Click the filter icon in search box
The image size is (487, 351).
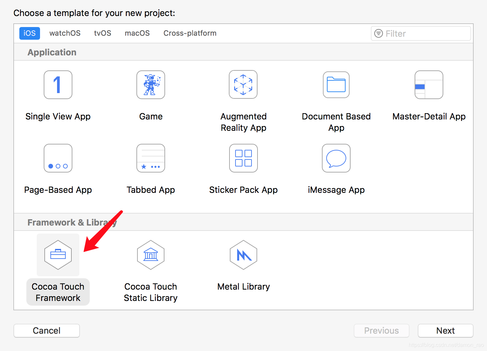click(x=379, y=33)
